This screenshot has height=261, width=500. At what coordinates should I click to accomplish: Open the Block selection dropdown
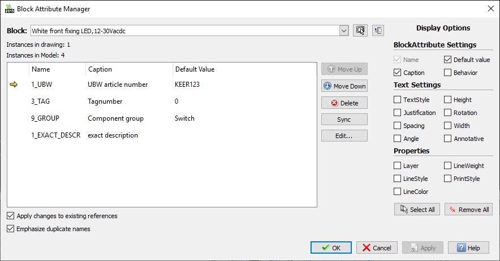pos(344,31)
